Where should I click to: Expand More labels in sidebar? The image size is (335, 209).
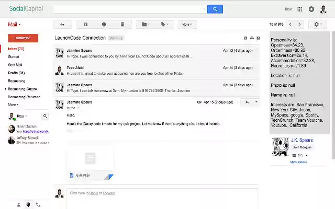[13, 104]
